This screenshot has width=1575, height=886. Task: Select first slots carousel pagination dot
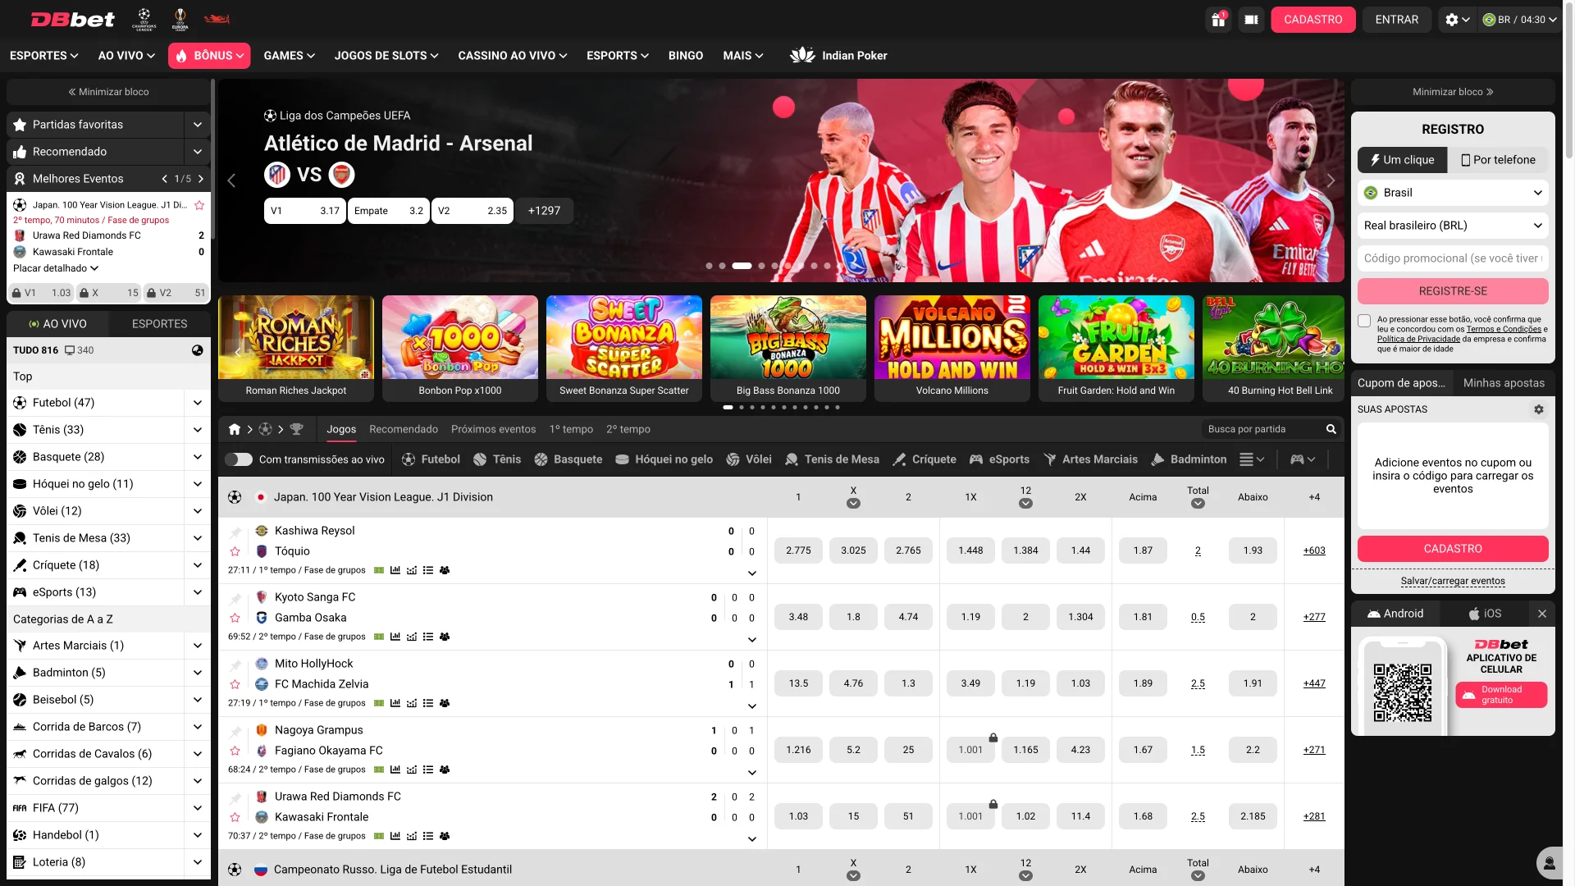[x=728, y=408]
